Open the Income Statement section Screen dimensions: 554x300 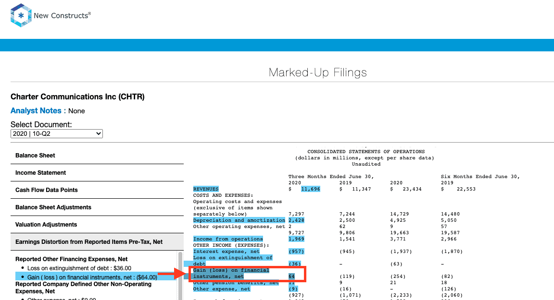[x=97, y=173]
